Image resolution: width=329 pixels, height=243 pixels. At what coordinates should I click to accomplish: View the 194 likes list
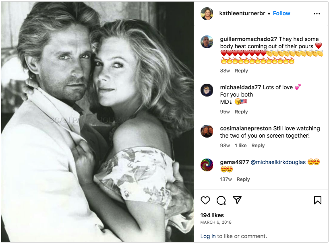pos(212,215)
